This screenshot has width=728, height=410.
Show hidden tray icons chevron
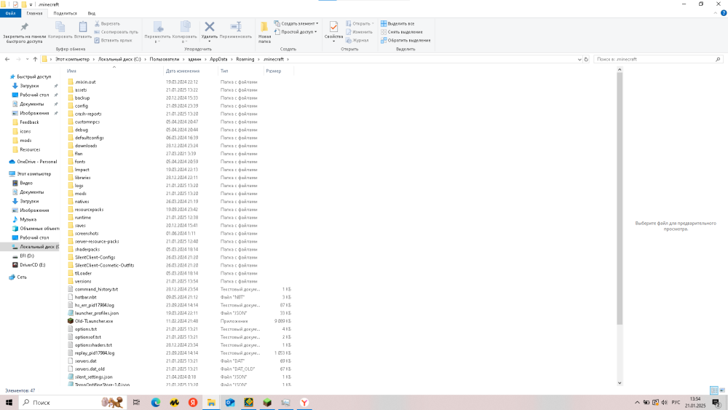click(x=637, y=403)
